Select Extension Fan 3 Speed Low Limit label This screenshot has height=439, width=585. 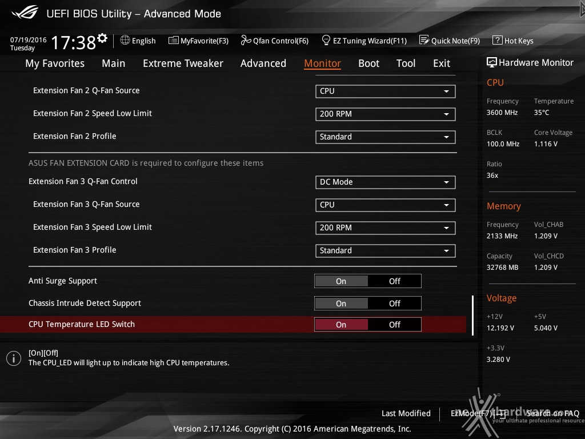93,227
